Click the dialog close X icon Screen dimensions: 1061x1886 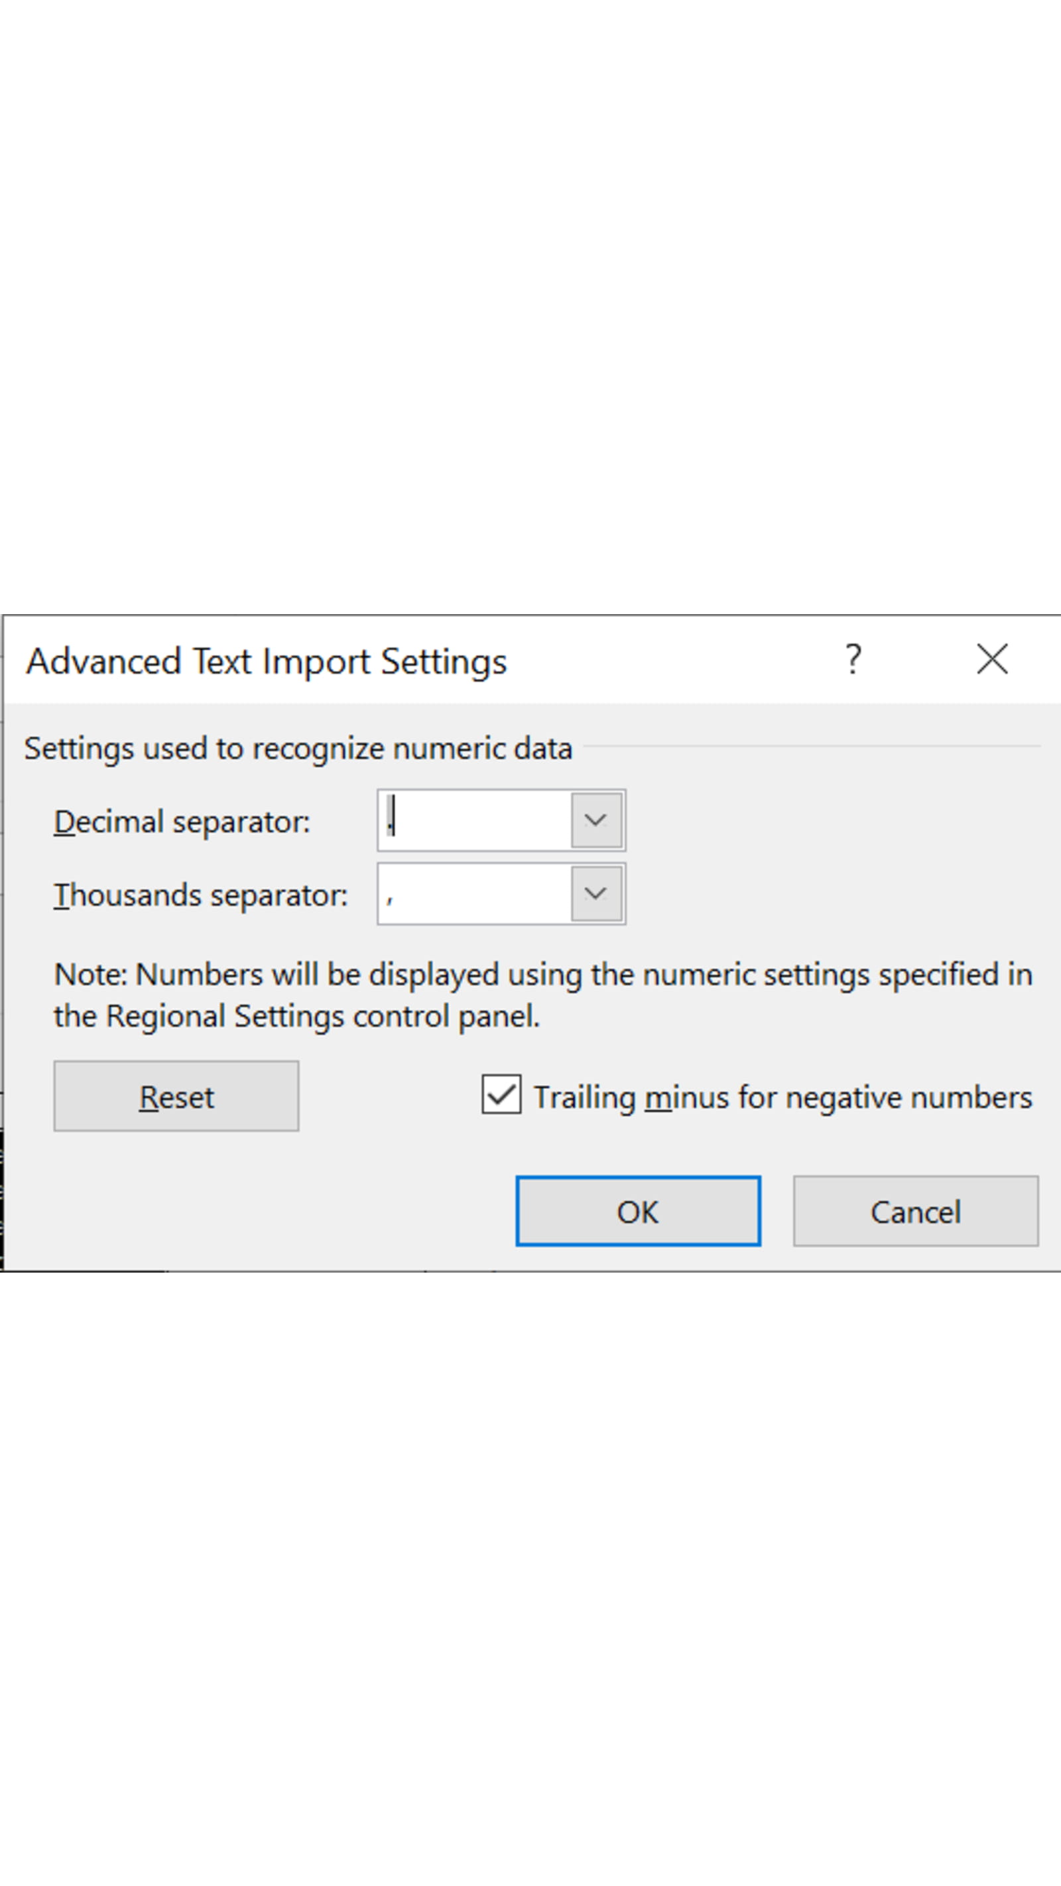tap(992, 660)
